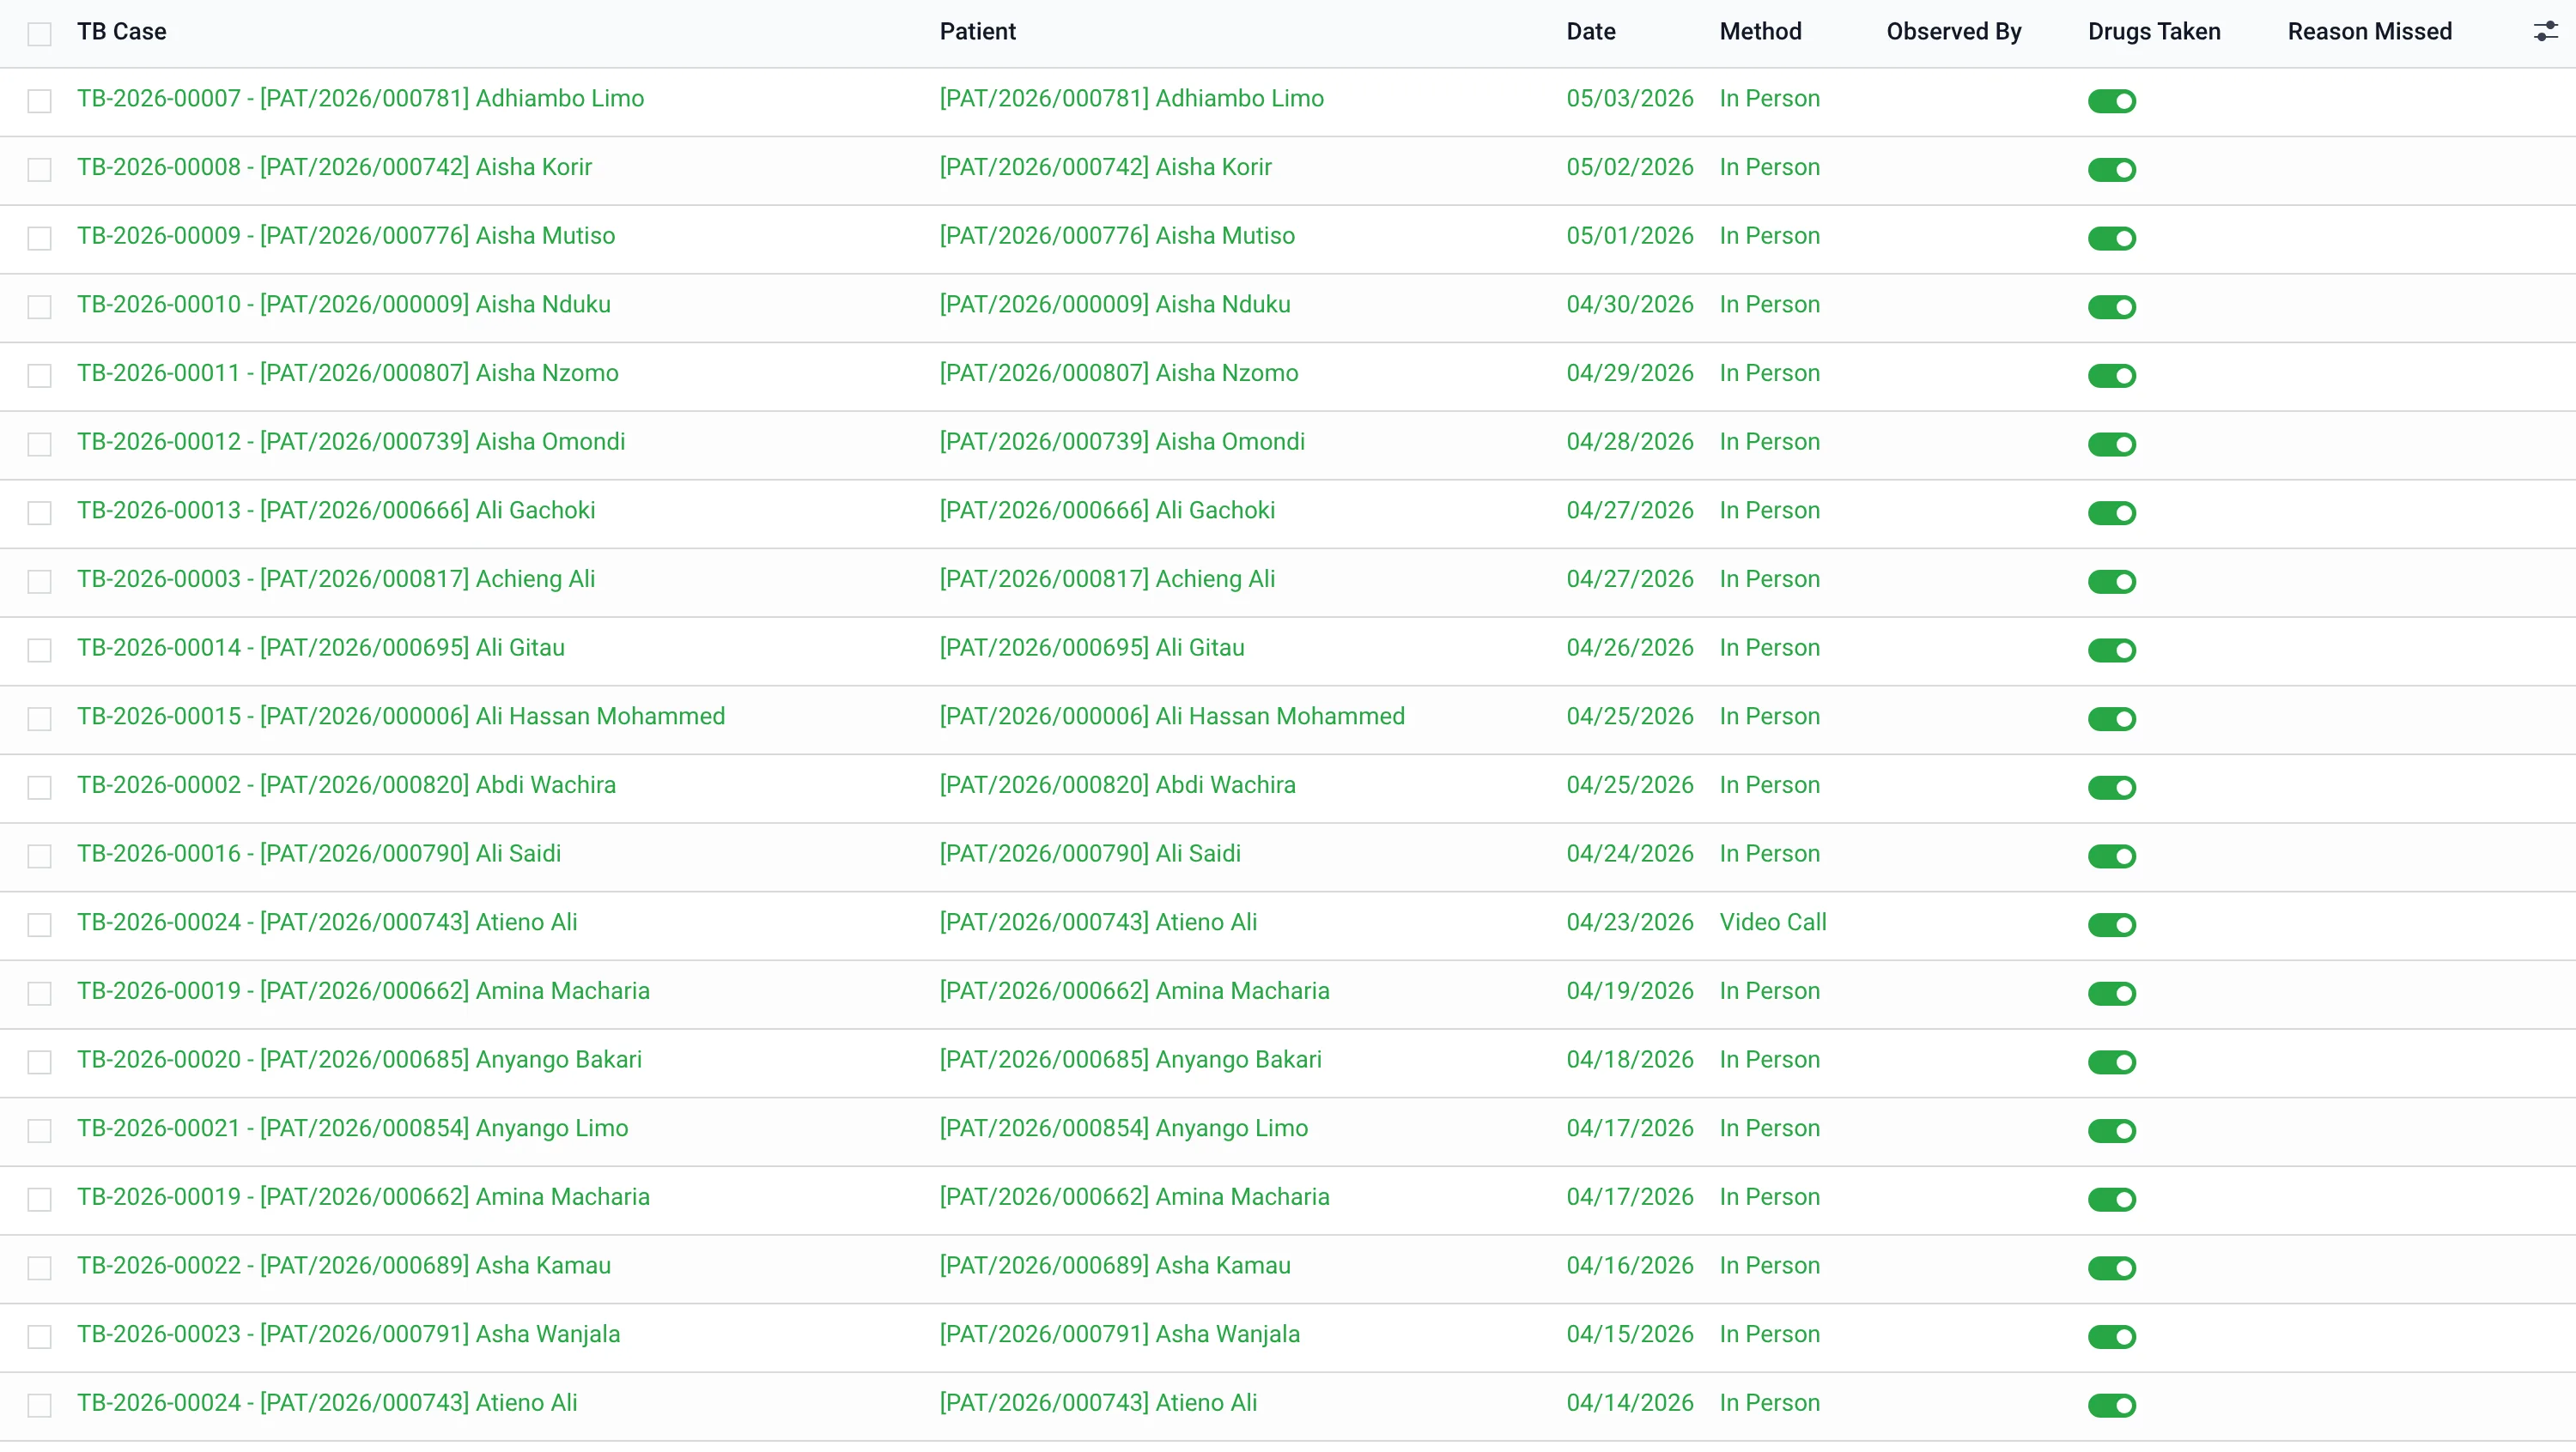Select checkbox for TB-2026-00013 Ali Gachoki row

39,514
